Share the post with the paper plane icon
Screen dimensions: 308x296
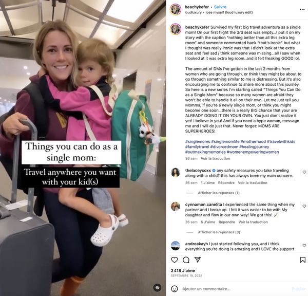[198, 260]
